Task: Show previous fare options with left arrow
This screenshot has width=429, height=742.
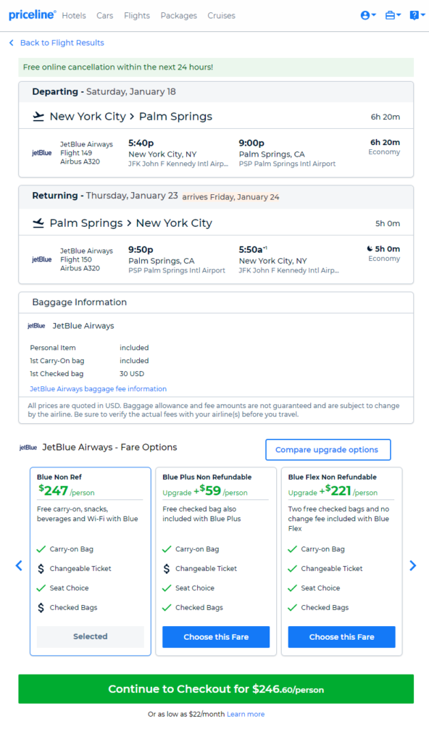Action: 19,565
